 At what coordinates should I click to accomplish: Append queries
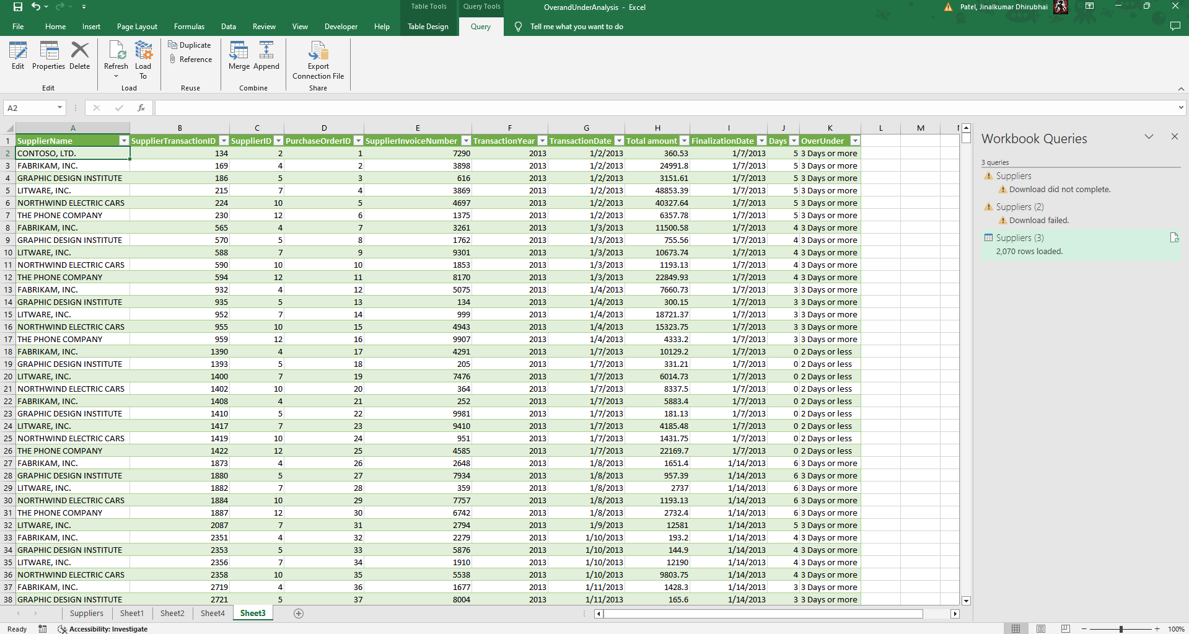(266, 56)
